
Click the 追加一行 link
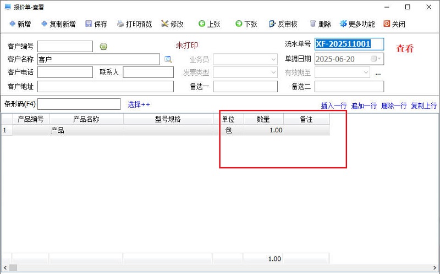[x=364, y=105]
